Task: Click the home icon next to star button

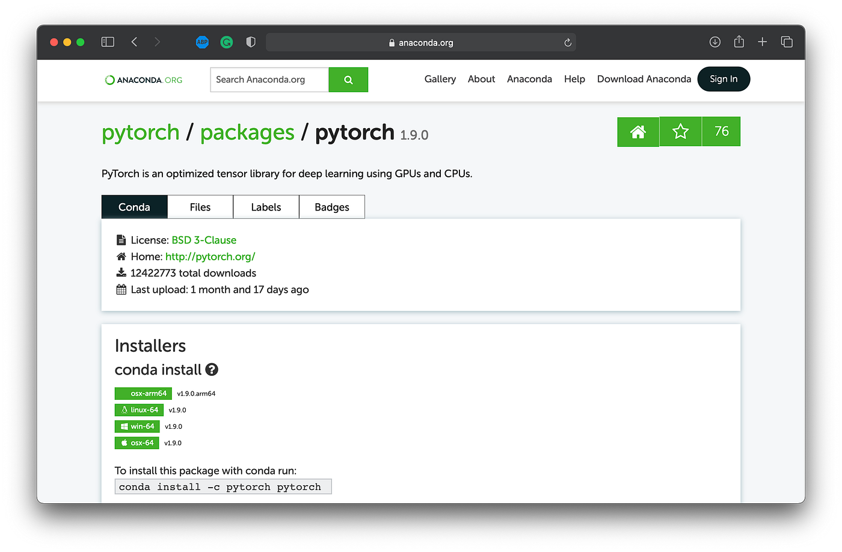Action: [x=638, y=131]
